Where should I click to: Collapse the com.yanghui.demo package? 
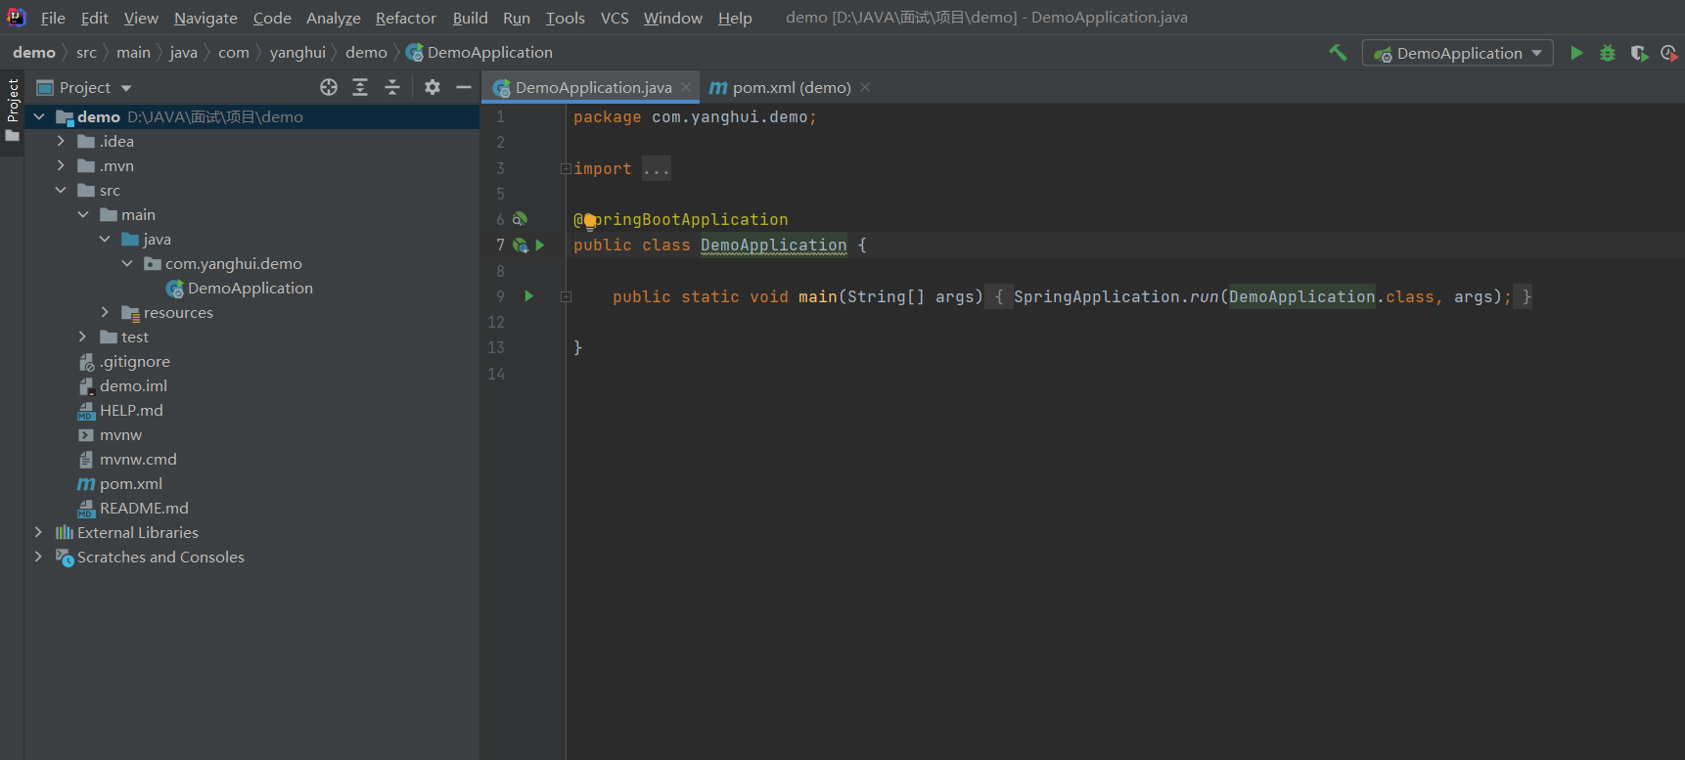pos(127,263)
